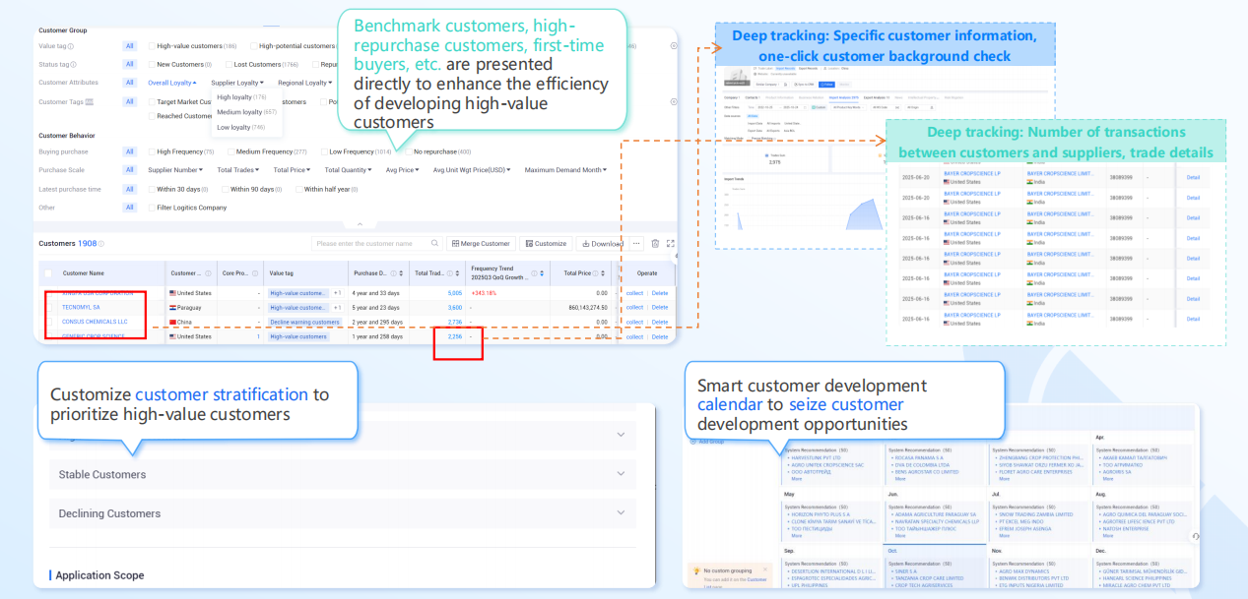
Task: Tick the No repurchase checkbox
Action: (407, 151)
